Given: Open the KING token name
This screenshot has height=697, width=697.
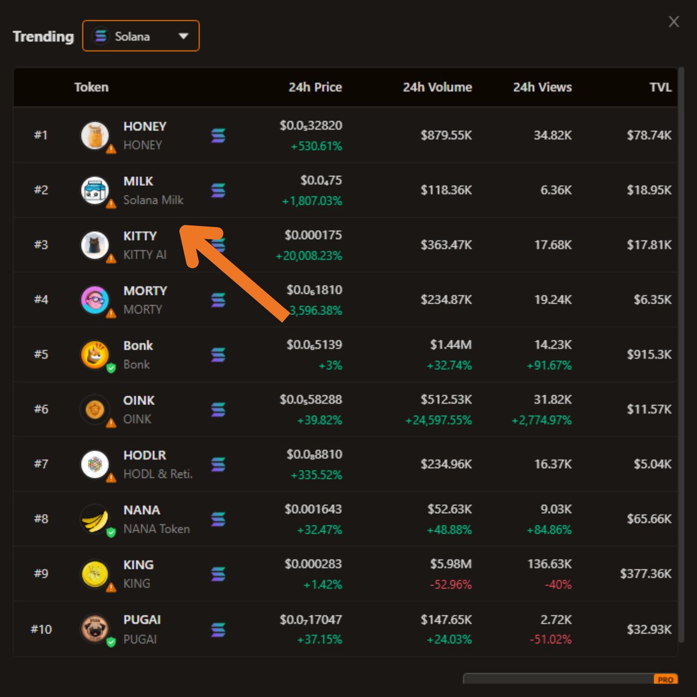Looking at the screenshot, I should coord(138,565).
